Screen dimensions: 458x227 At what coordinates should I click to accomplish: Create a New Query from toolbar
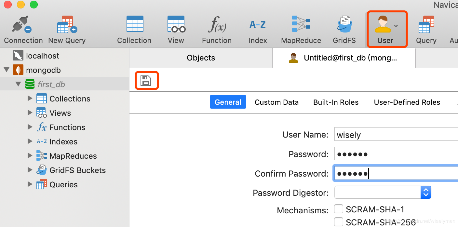[x=67, y=30]
